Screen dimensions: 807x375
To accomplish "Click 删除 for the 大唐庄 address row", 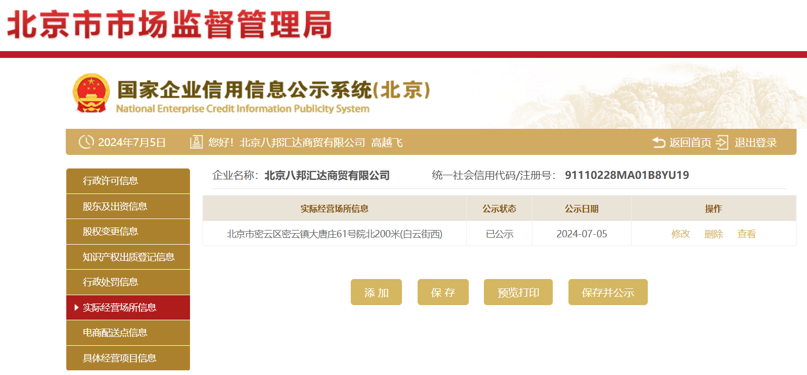I will click(x=714, y=234).
